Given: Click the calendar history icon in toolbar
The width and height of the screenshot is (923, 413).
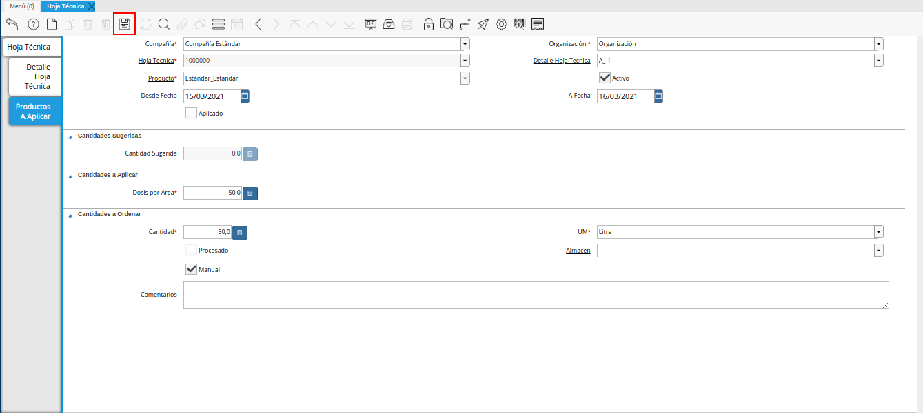Looking at the screenshot, I should (x=236, y=24).
